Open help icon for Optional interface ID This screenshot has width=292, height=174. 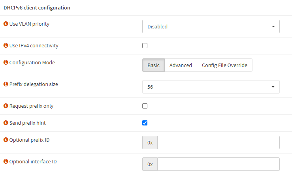tap(6, 161)
